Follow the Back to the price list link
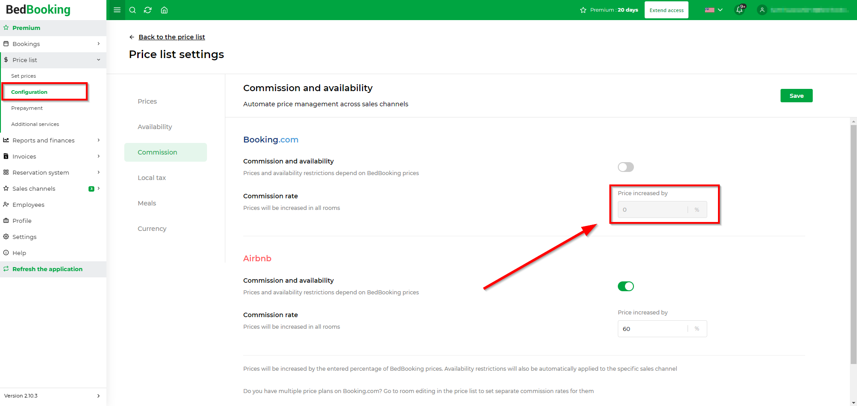Image resolution: width=857 pixels, height=406 pixels. (x=172, y=37)
